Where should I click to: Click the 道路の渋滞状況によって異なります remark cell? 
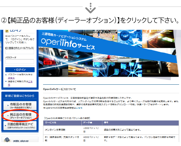pos(140,130)
